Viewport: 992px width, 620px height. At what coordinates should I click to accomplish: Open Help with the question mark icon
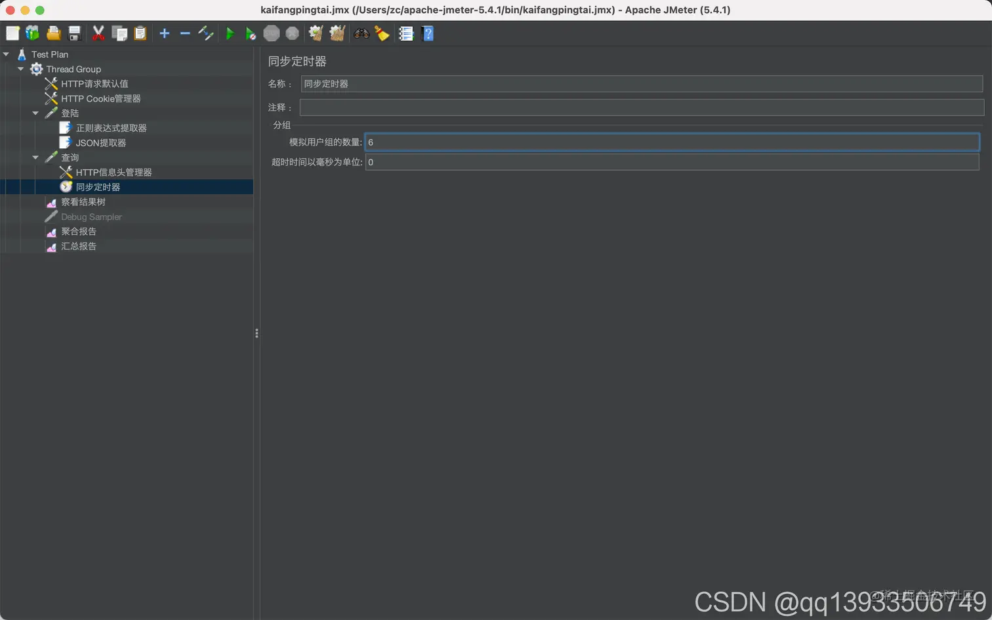(x=428, y=33)
